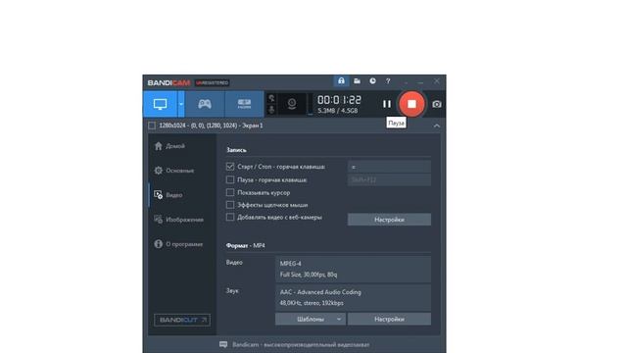Select screen recording mode monitor icon
This screenshot has height=353, width=627.
pyautogui.click(x=161, y=104)
